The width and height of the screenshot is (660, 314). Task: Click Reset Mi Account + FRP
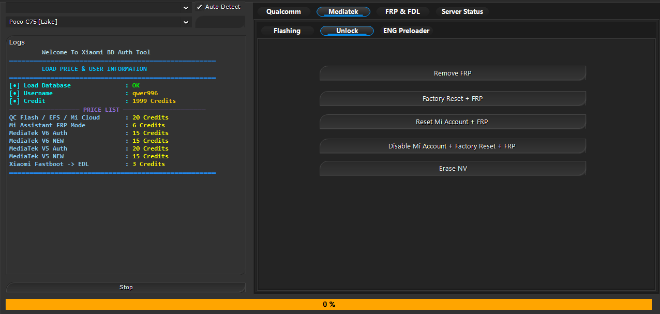click(x=452, y=122)
